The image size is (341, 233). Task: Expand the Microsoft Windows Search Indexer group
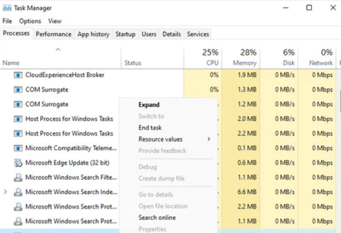[x=5, y=192]
